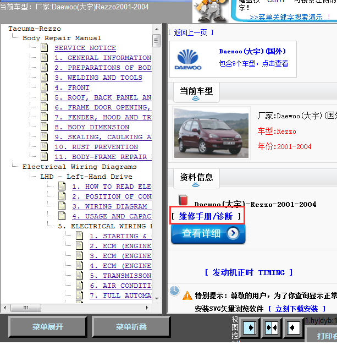Image resolution: width=337 pixels, height=345 pixels.
Task: Open 5. TRANSMISSON wiring link
Action: pyautogui.click(x=120, y=276)
